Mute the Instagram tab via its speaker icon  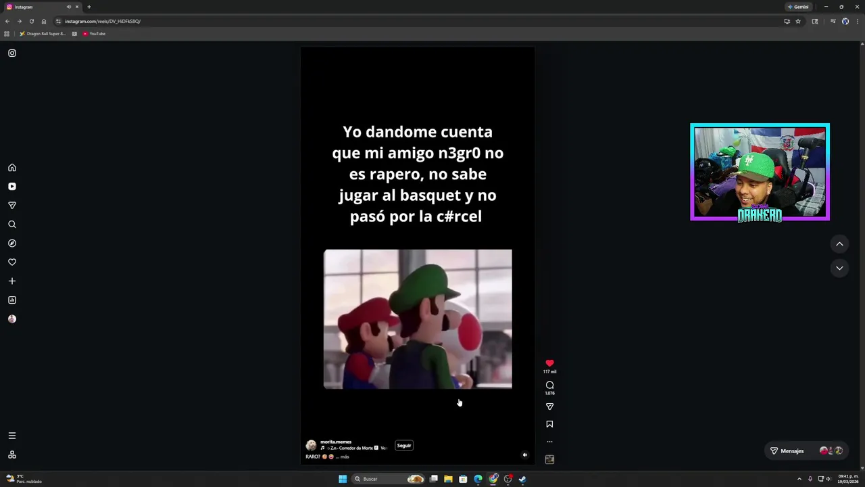[x=68, y=7]
